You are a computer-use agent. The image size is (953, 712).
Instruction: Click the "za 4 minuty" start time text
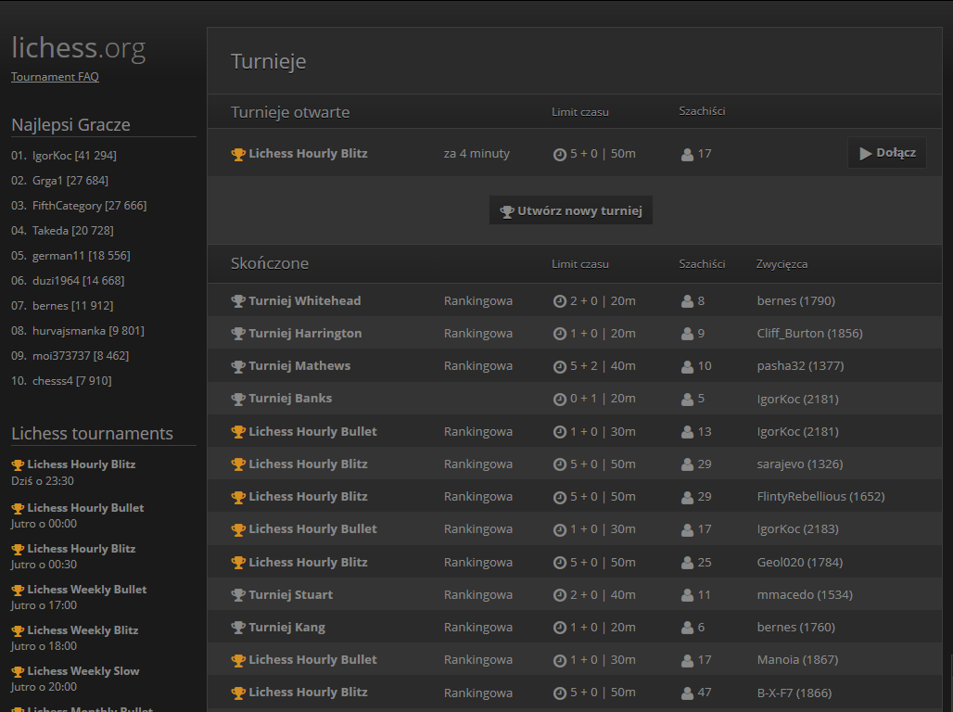coord(476,153)
